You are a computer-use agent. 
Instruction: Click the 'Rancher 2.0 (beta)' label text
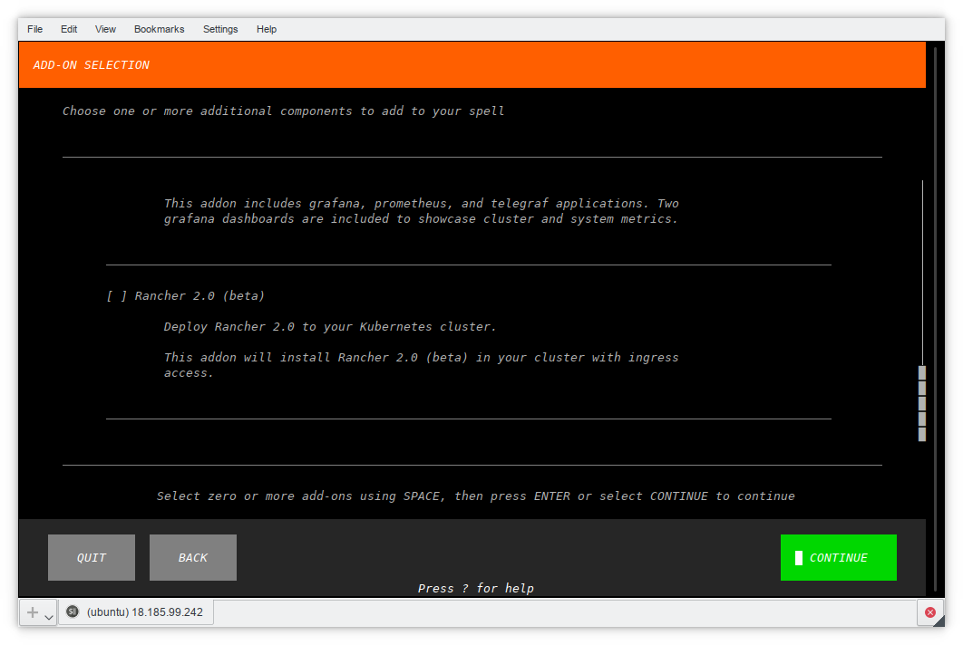[x=199, y=296]
